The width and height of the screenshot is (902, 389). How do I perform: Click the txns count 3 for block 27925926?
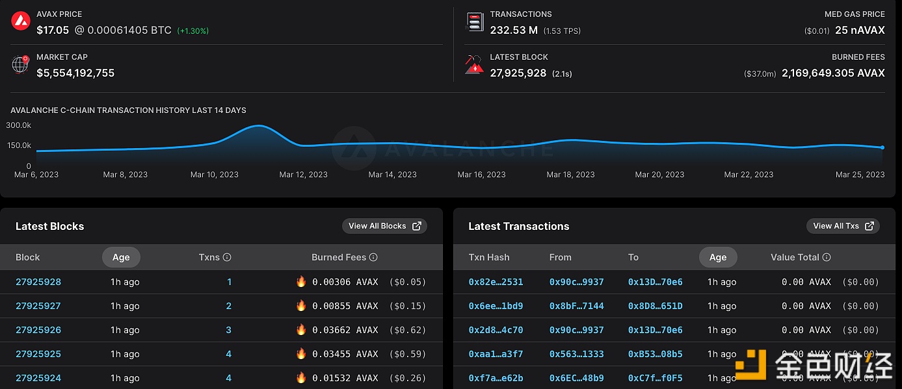(x=228, y=330)
